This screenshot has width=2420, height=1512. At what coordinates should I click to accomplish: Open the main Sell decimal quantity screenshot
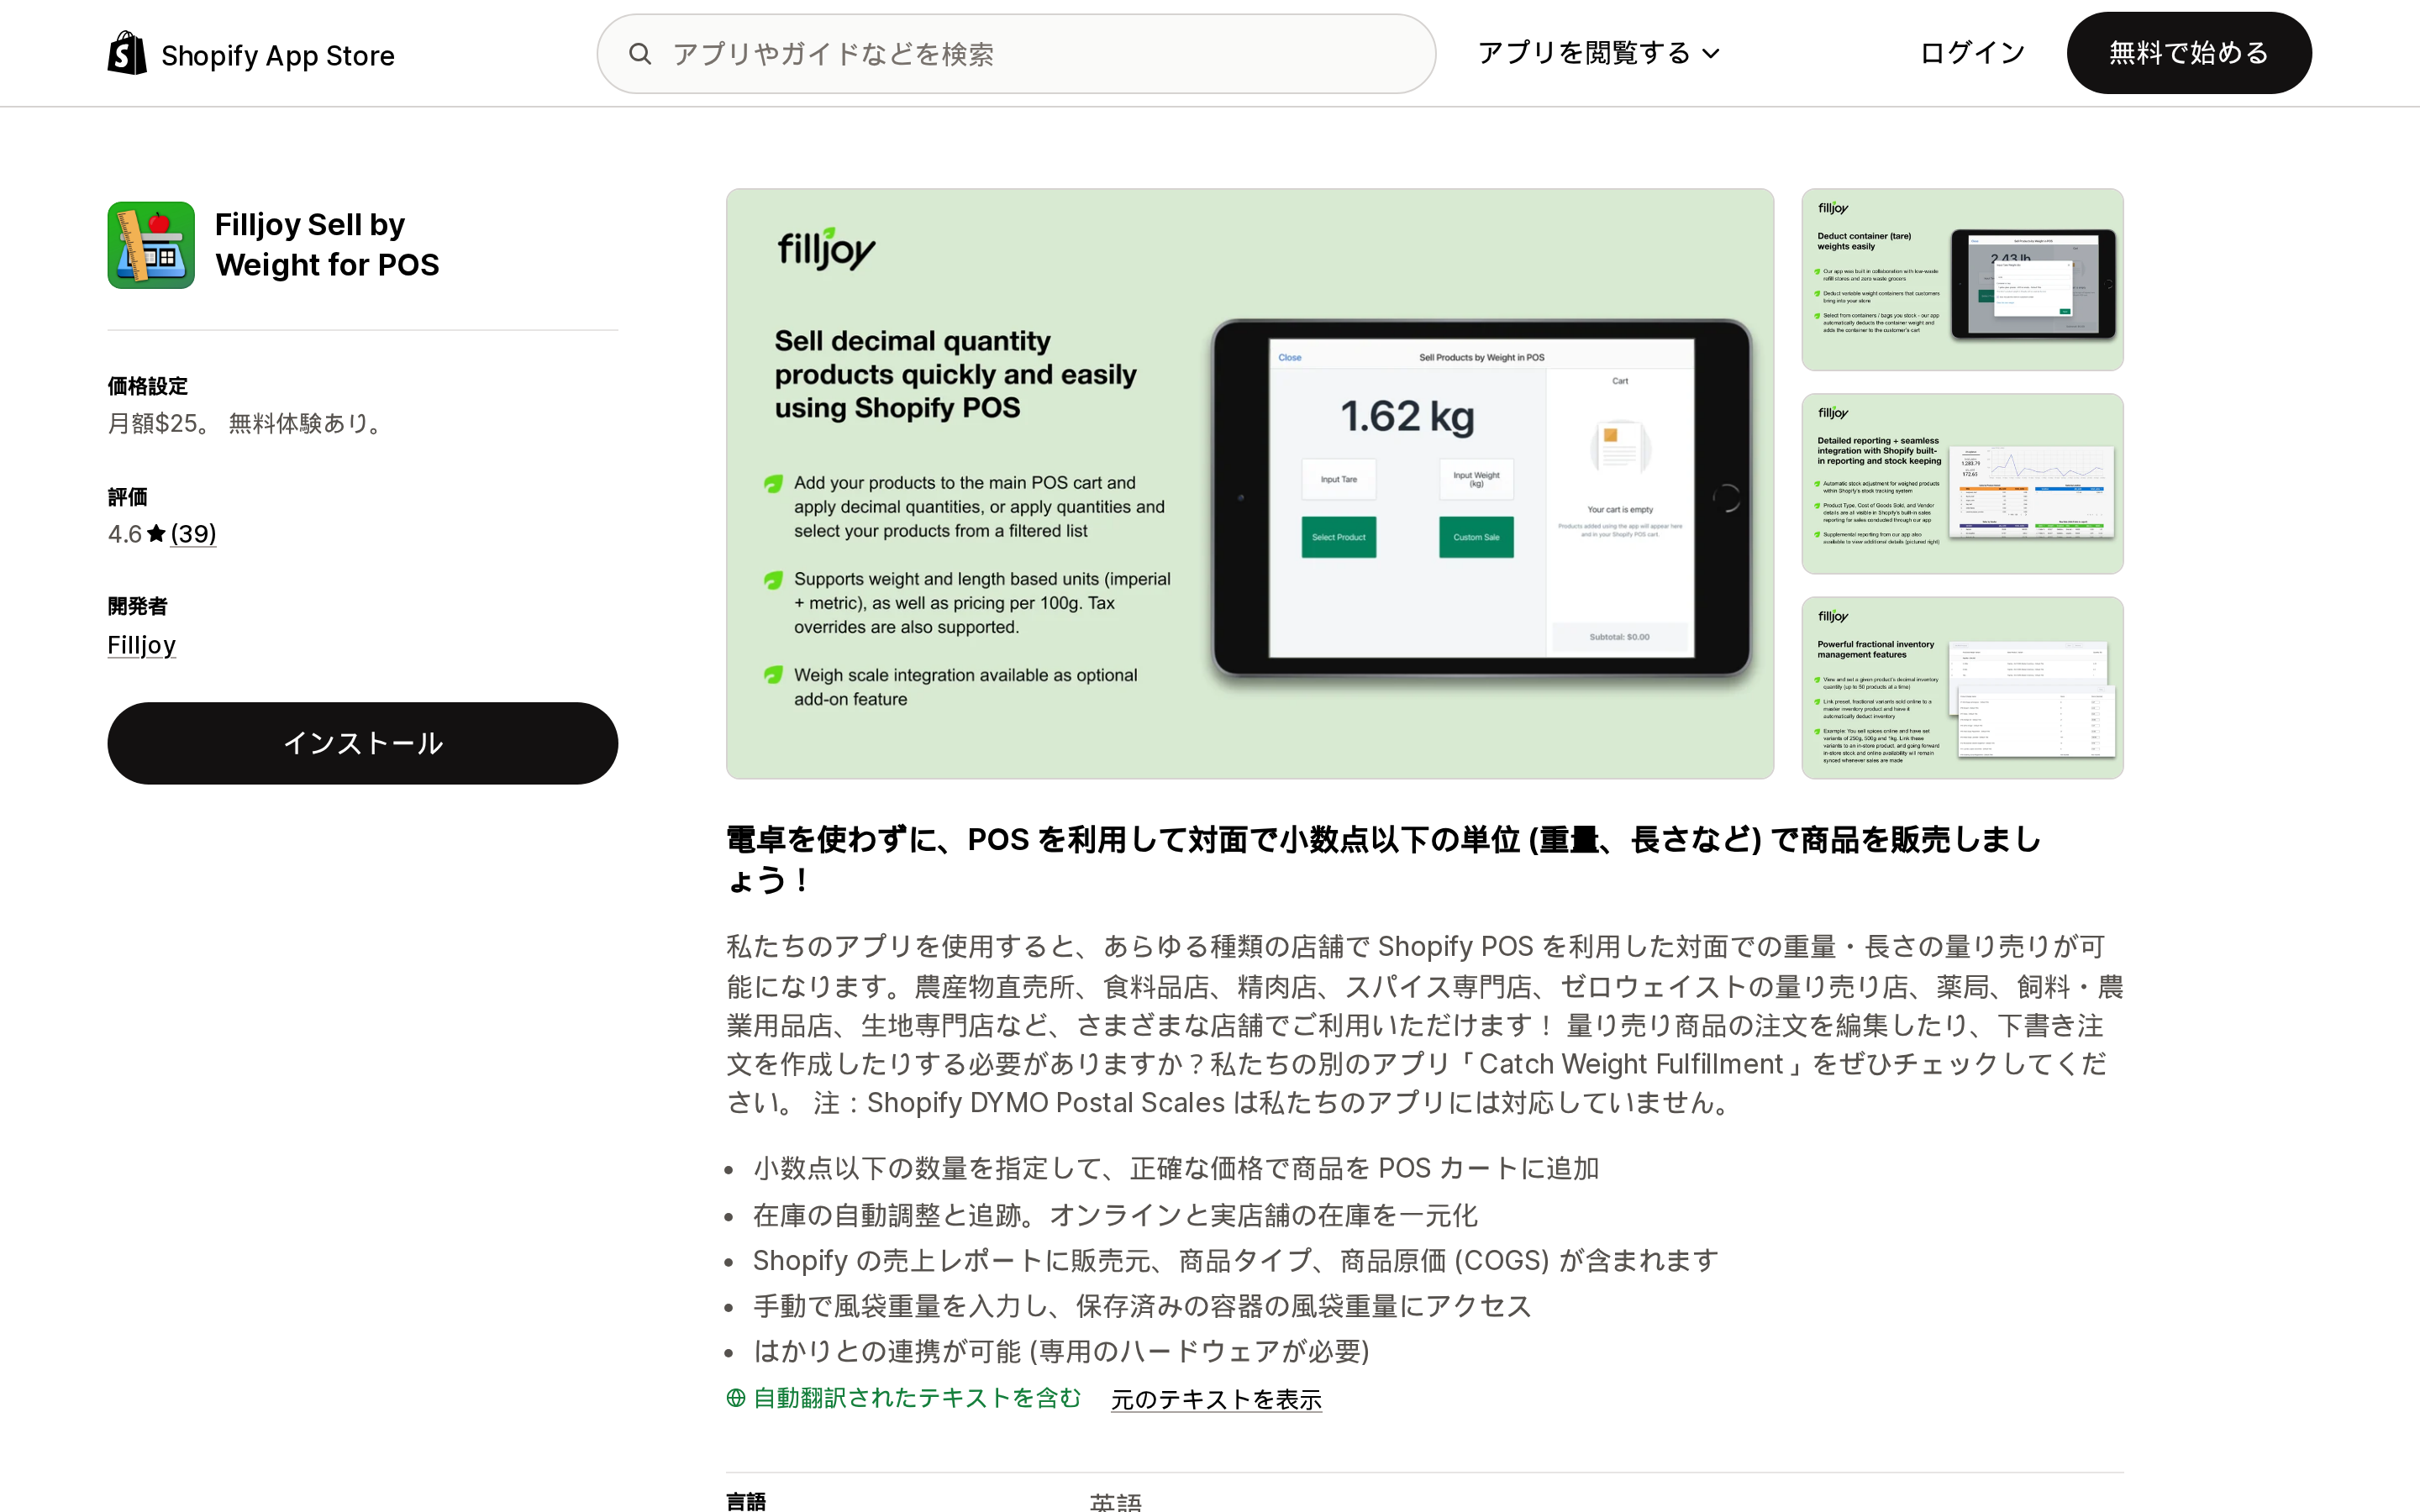(1250, 484)
